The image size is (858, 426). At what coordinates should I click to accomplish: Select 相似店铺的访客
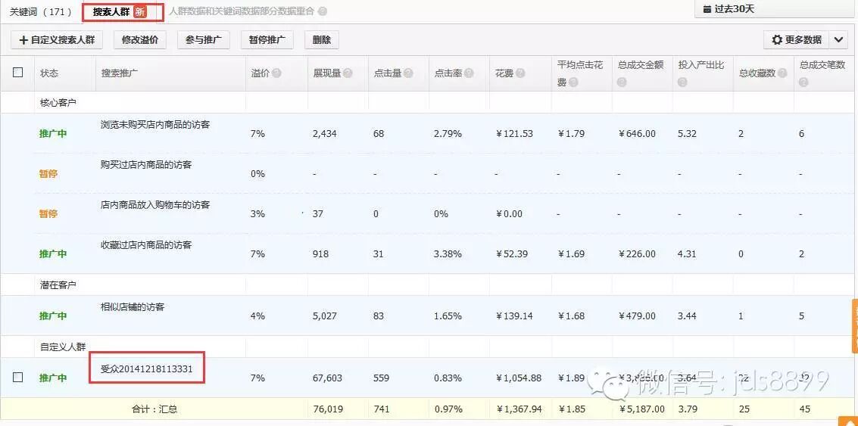[x=133, y=306]
